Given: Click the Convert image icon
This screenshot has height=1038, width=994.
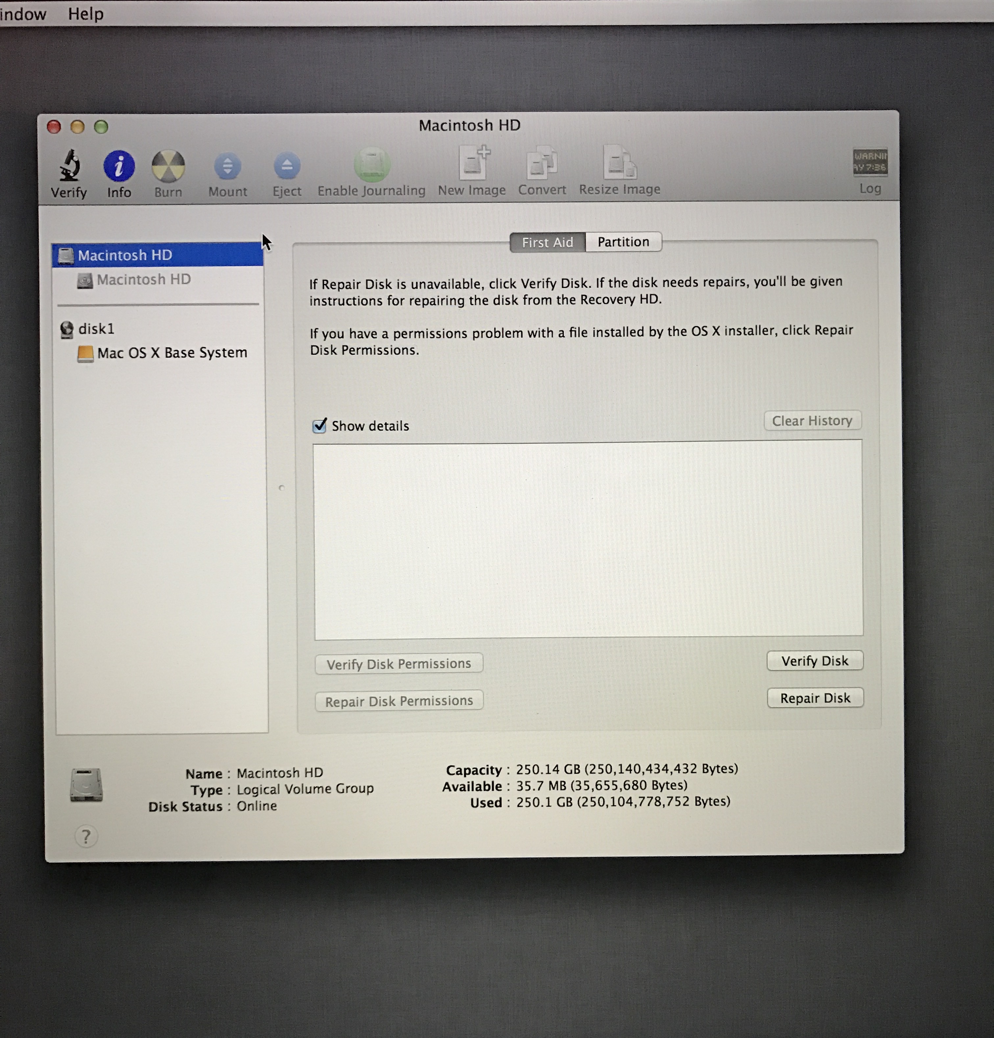Looking at the screenshot, I should coord(541,163).
